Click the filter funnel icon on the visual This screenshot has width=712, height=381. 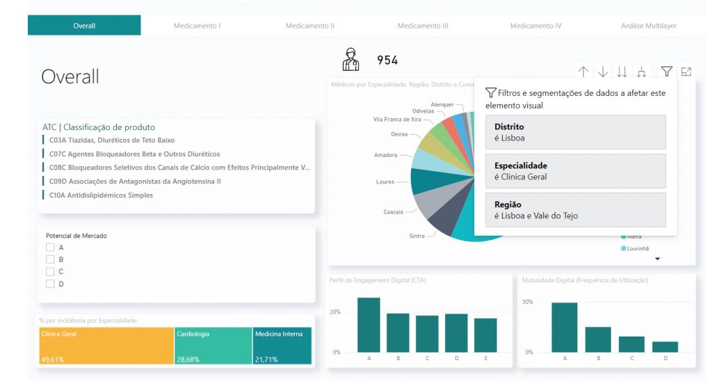click(666, 72)
